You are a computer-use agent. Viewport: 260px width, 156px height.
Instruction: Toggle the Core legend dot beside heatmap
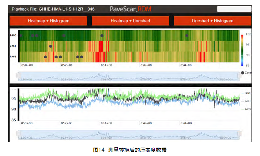click(x=243, y=73)
